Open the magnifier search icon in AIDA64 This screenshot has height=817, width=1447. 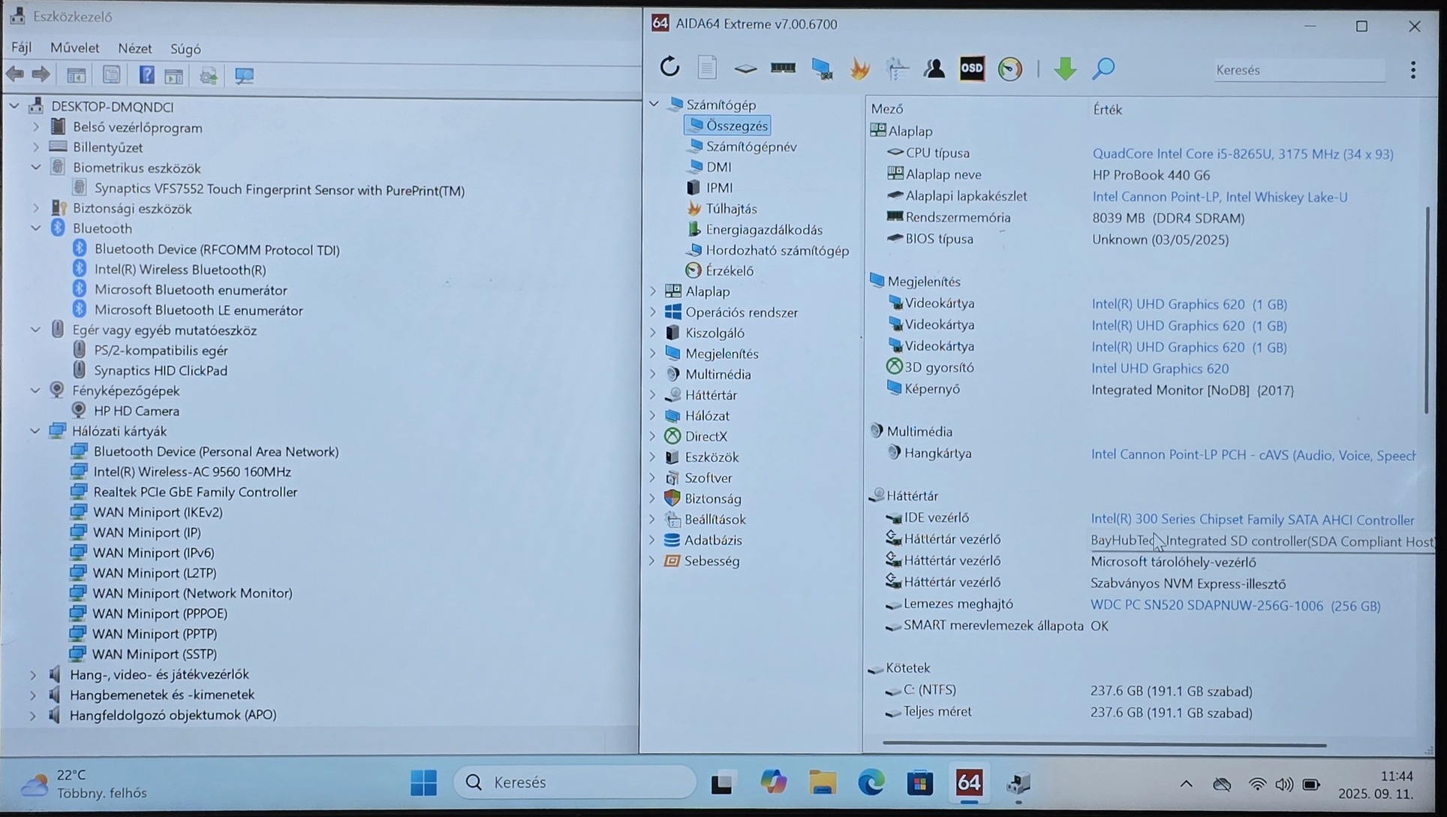click(x=1103, y=69)
